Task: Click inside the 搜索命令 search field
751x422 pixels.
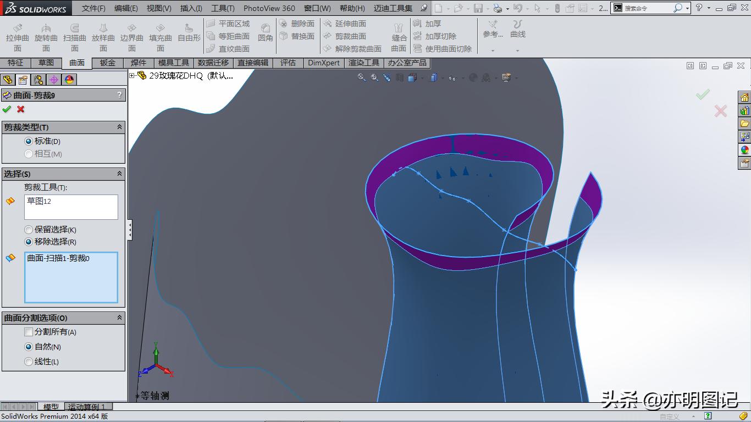Action: (x=651, y=8)
